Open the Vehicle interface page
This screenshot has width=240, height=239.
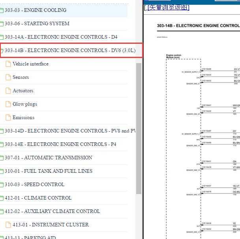pyautogui.click(x=30, y=64)
